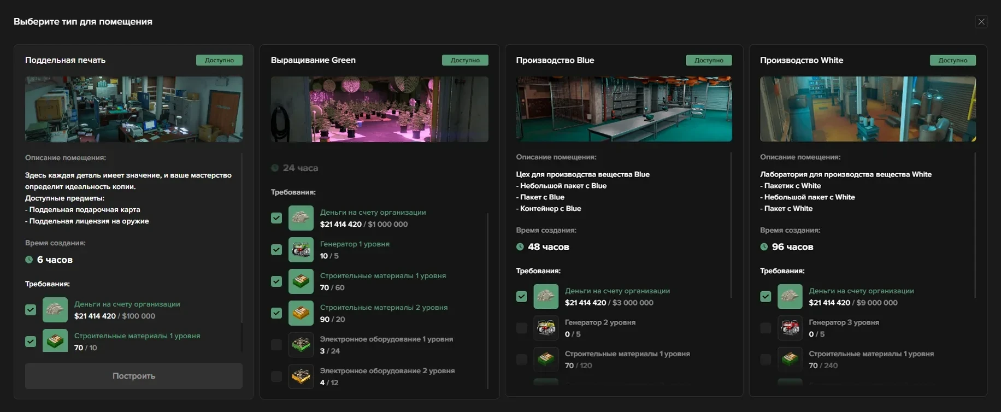Image resolution: width=1001 pixels, height=412 pixels.
Task: Click money icon in Поддельная печать requirements
Action: point(55,310)
